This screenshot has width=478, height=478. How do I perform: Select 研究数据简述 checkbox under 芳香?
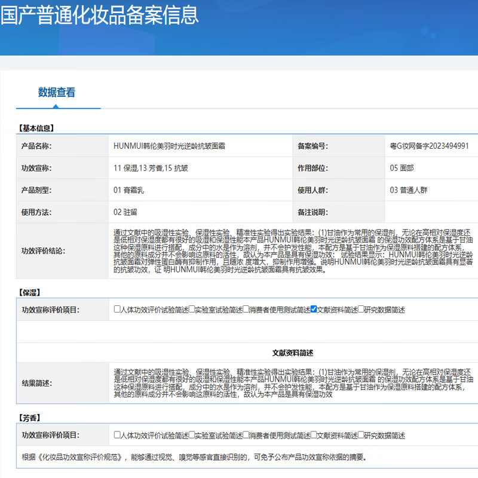361,436
